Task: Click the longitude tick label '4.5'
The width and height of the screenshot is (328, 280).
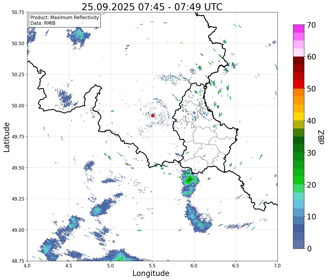Action: [69, 266]
